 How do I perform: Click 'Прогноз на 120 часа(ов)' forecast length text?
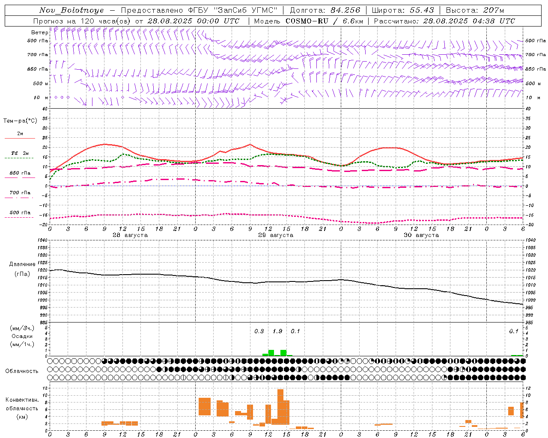pyautogui.click(x=82, y=21)
